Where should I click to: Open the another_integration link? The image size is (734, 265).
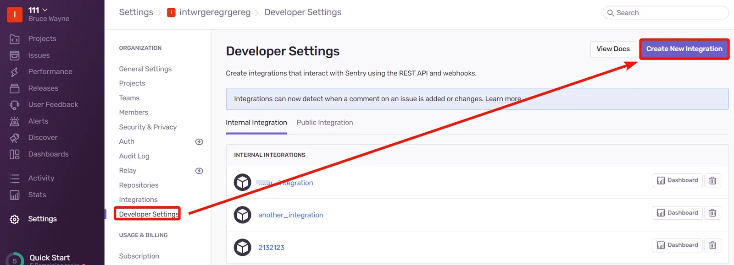pyautogui.click(x=291, y=215)
